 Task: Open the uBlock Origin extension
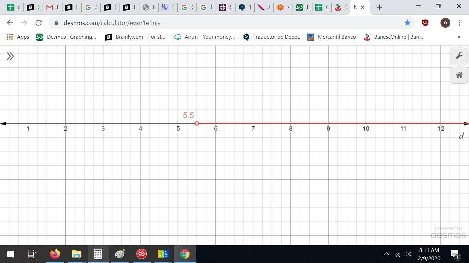tap(425, 23)
